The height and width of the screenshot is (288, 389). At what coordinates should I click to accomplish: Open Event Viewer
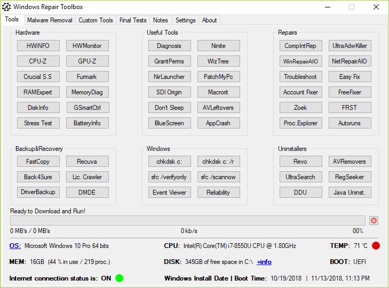click(x=170, y=192)
